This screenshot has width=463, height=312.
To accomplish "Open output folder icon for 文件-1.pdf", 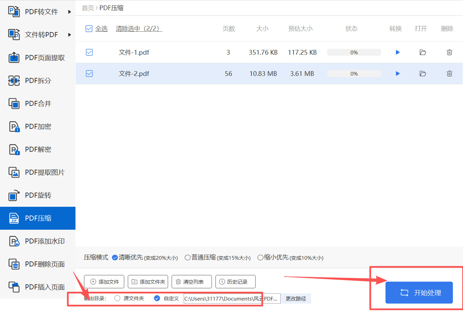I will coord(423,52).
